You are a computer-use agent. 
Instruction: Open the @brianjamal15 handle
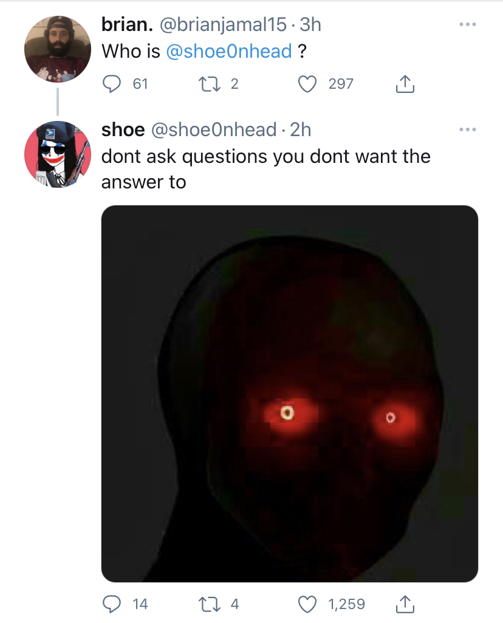(x=223, y=25)
